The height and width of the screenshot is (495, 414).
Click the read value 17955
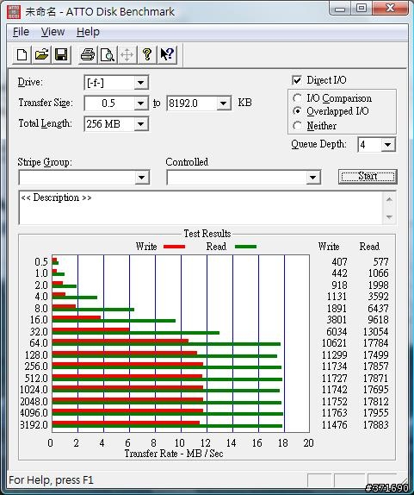point(375,413)
